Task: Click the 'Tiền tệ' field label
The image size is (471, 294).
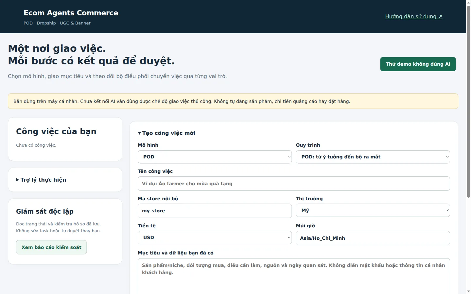Action: coord(147,226)
